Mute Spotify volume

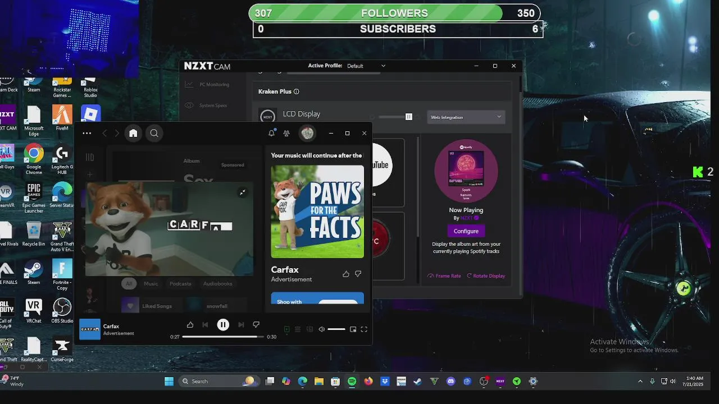[321, 329]
